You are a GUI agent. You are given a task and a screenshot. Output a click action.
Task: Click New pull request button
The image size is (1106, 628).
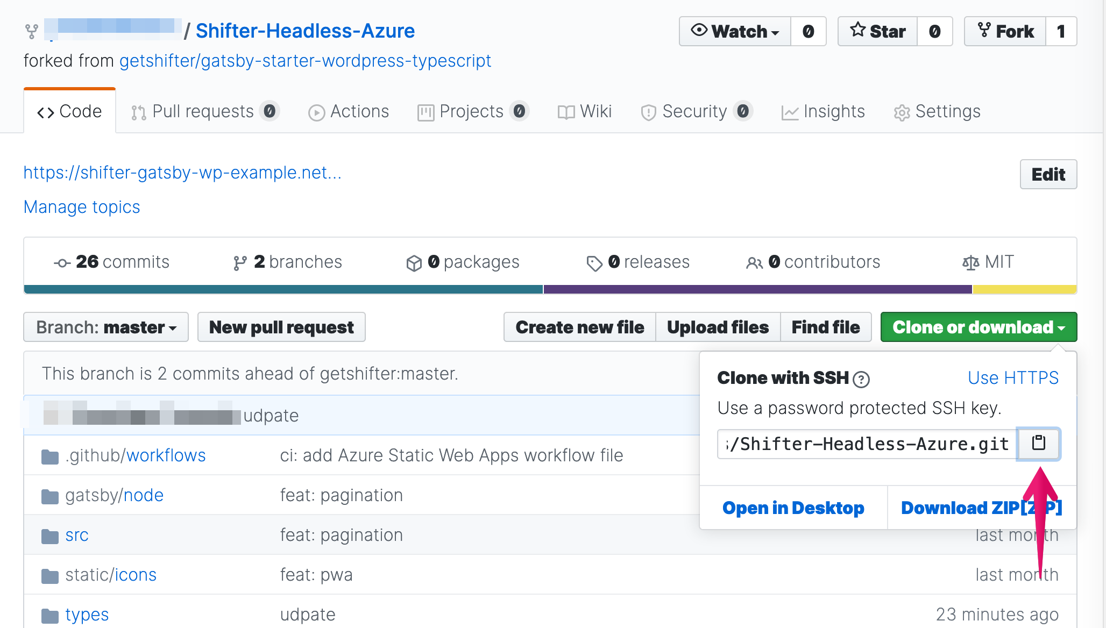pos(281,327)
